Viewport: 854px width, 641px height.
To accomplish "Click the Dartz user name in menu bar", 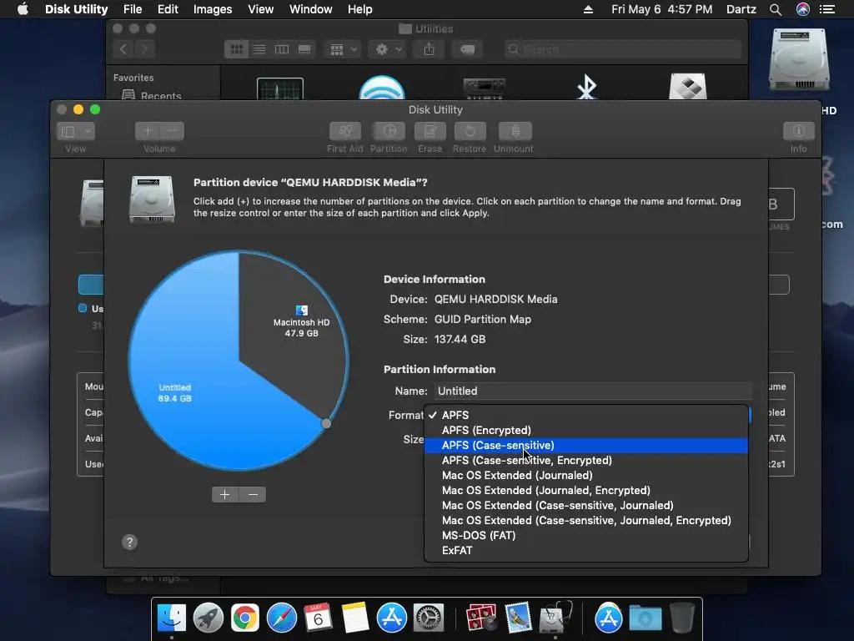I will [x=741, y=9].
